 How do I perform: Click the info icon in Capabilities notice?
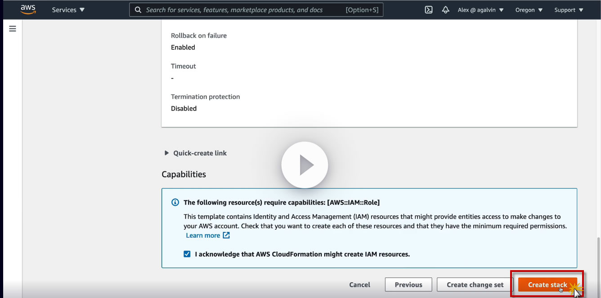[x=175, y=202]
